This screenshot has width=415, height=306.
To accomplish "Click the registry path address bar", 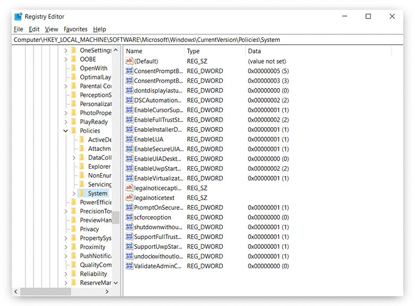I will point(207,39).
